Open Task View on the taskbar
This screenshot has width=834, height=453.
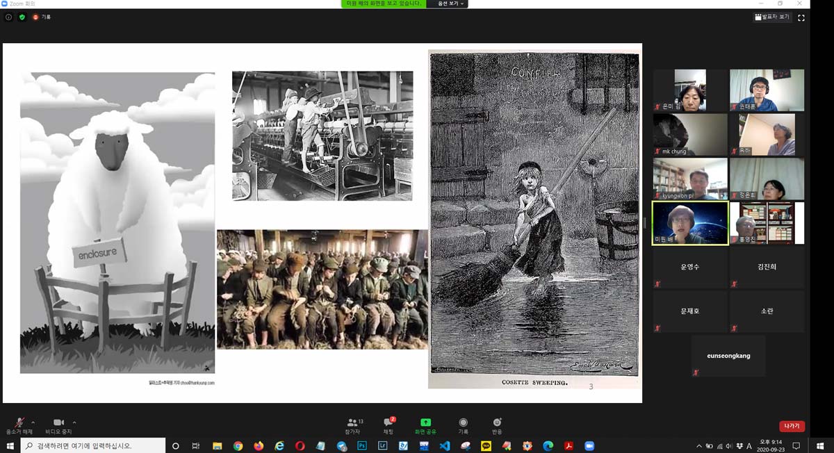[196, 445]
